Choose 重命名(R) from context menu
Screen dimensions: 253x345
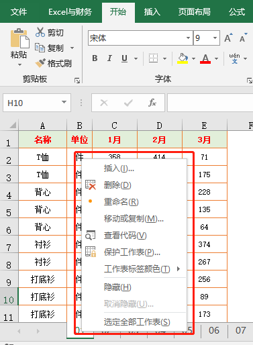click(x=134, y=202)
